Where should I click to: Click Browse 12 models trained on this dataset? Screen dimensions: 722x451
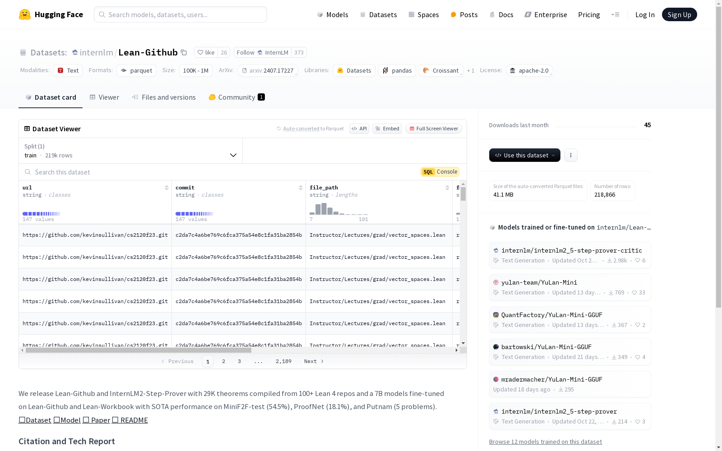545,442
